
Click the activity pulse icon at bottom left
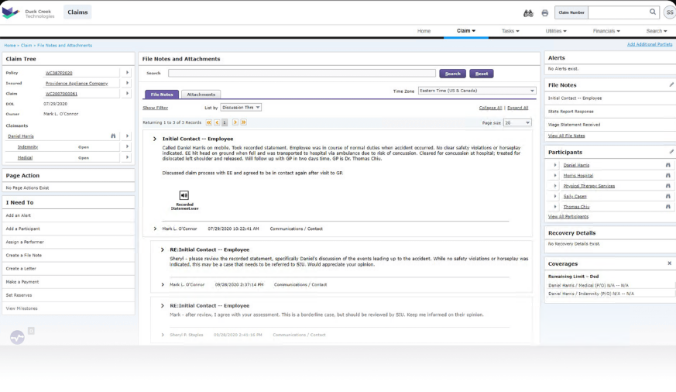click(17, 337)
